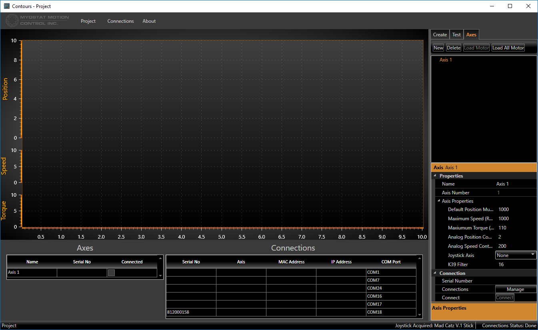The width and height of the screenshot is (538, 330).
Task: Select the COM18 connection row
Action: point(291,312)
